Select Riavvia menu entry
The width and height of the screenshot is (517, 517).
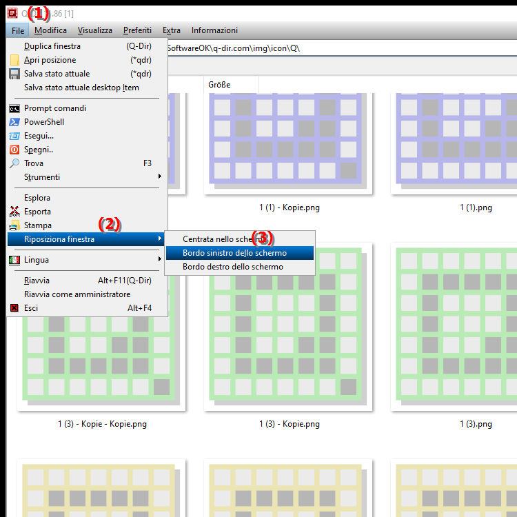click(88, 281)
